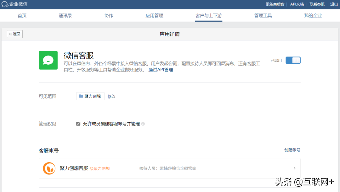Switch to the 协作 tab
The height and width of the screenshot is (192, 340).
109,16
